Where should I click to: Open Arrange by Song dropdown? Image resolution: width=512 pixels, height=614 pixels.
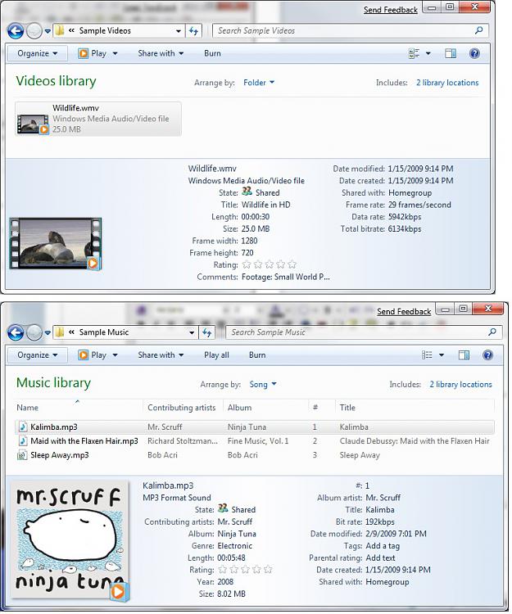(x=262, y=385)
